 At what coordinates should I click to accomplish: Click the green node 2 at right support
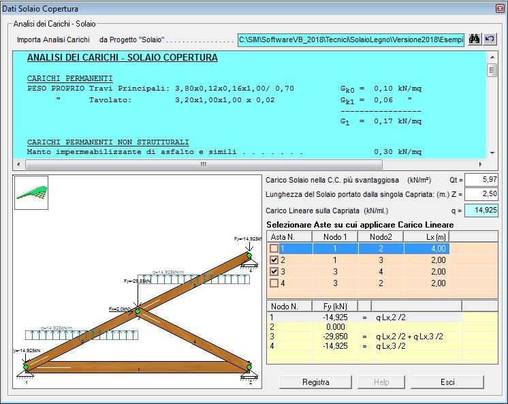click(249, 367)
